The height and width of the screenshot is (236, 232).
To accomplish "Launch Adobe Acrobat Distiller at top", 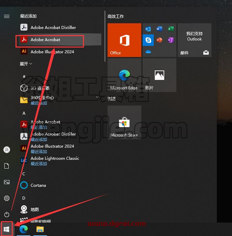I will tap(59, 28).
